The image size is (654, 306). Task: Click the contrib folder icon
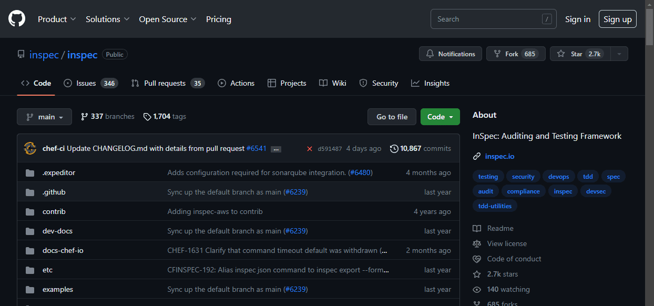click(30, 211)
